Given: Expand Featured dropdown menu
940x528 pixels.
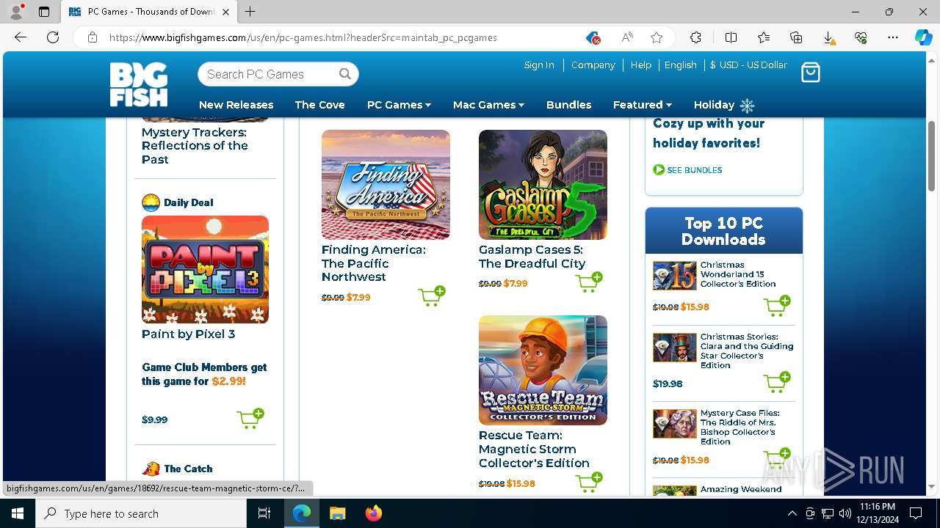Looking at the screenshot, I should point(643,105).
